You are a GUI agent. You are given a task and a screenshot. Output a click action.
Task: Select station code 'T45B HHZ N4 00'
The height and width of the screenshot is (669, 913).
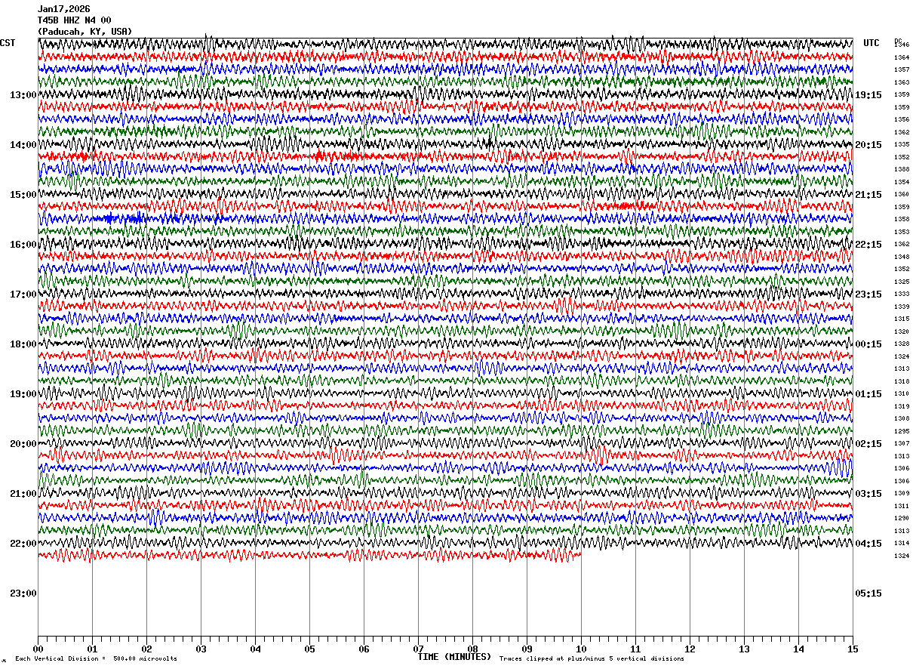(x=75, y=20)
